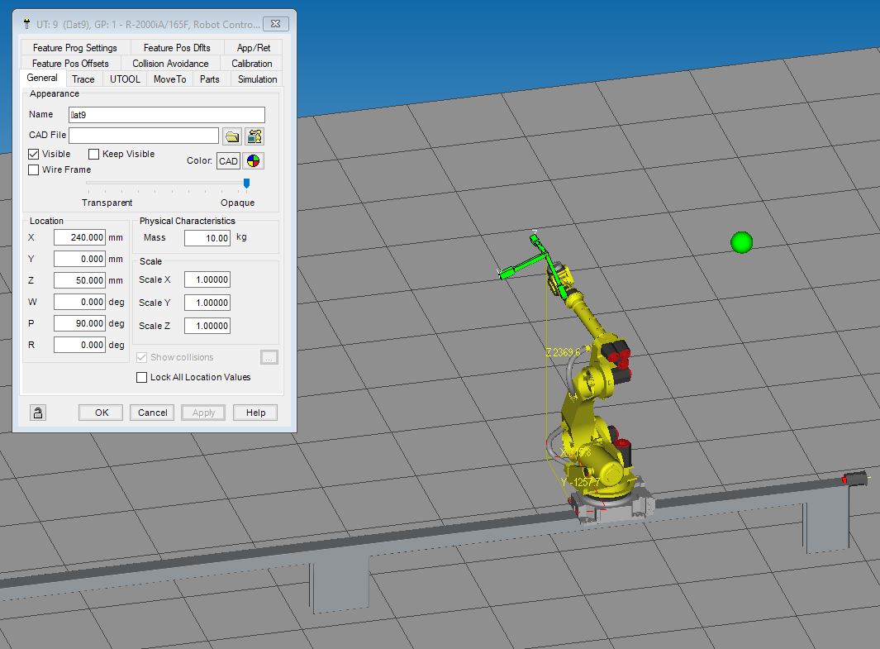
Task: Check Lock All Location Values
Action: [x=142, y=378]
